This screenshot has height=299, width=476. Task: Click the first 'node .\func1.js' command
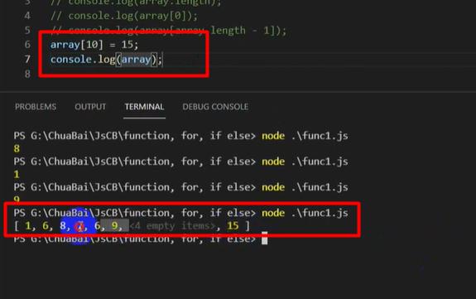305,136
